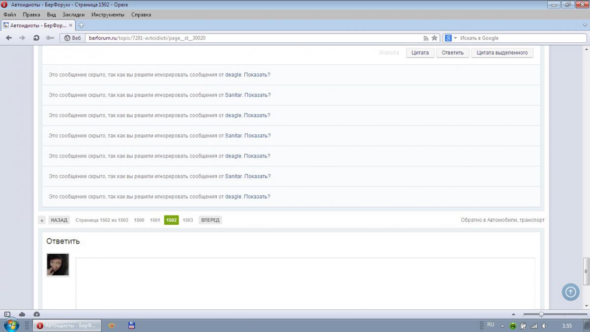Click the Веб site badge dropdown
590x332 pixels.
coord(72,38)
